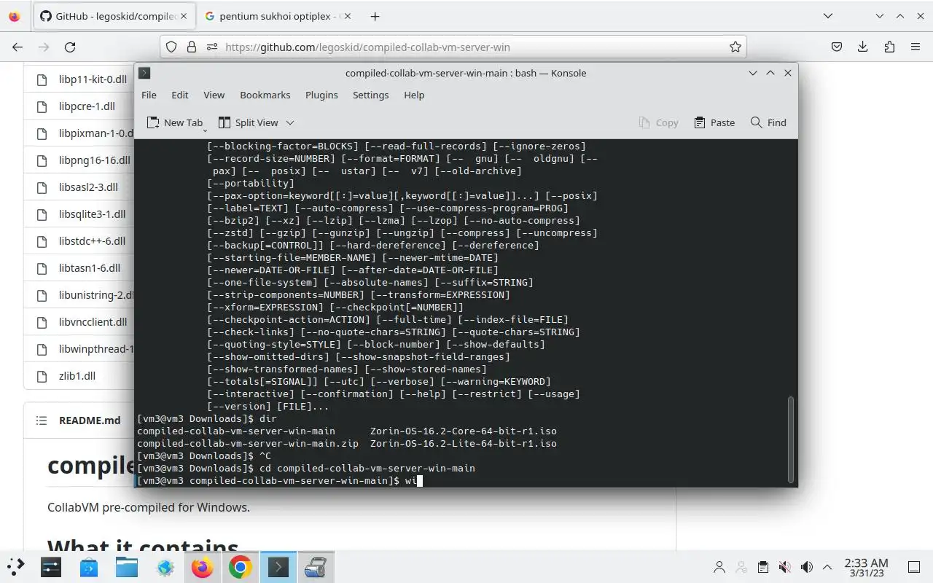
Task: Open Konsole Bookmarks menu
Action: coord(265,95)
